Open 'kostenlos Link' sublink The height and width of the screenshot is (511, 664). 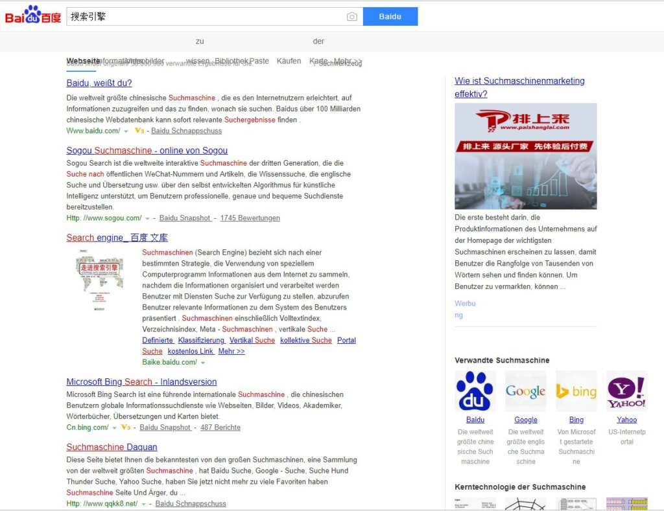click(191, 351)
